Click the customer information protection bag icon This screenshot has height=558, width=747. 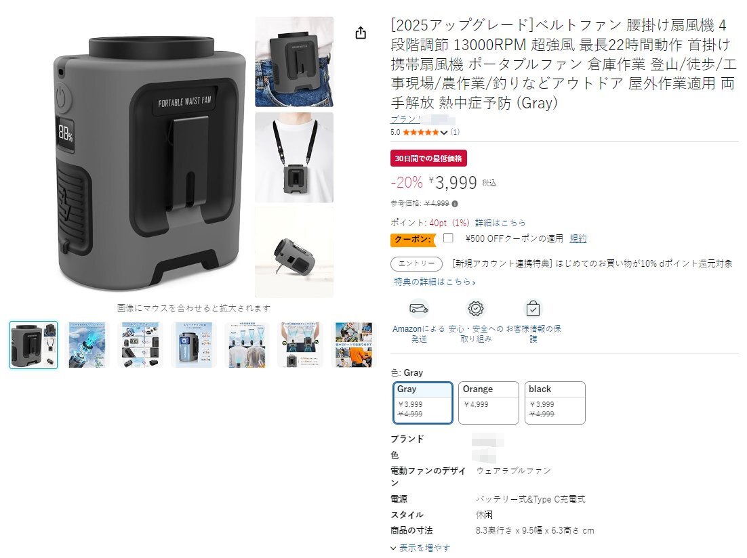533,309
